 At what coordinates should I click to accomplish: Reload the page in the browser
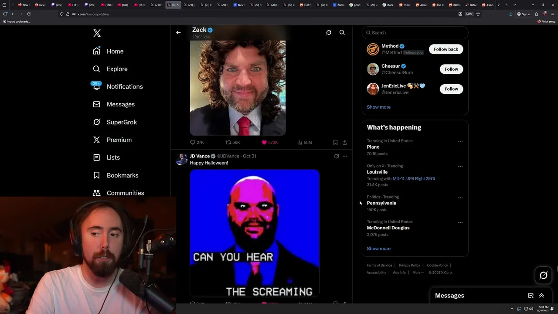point(29,14)
